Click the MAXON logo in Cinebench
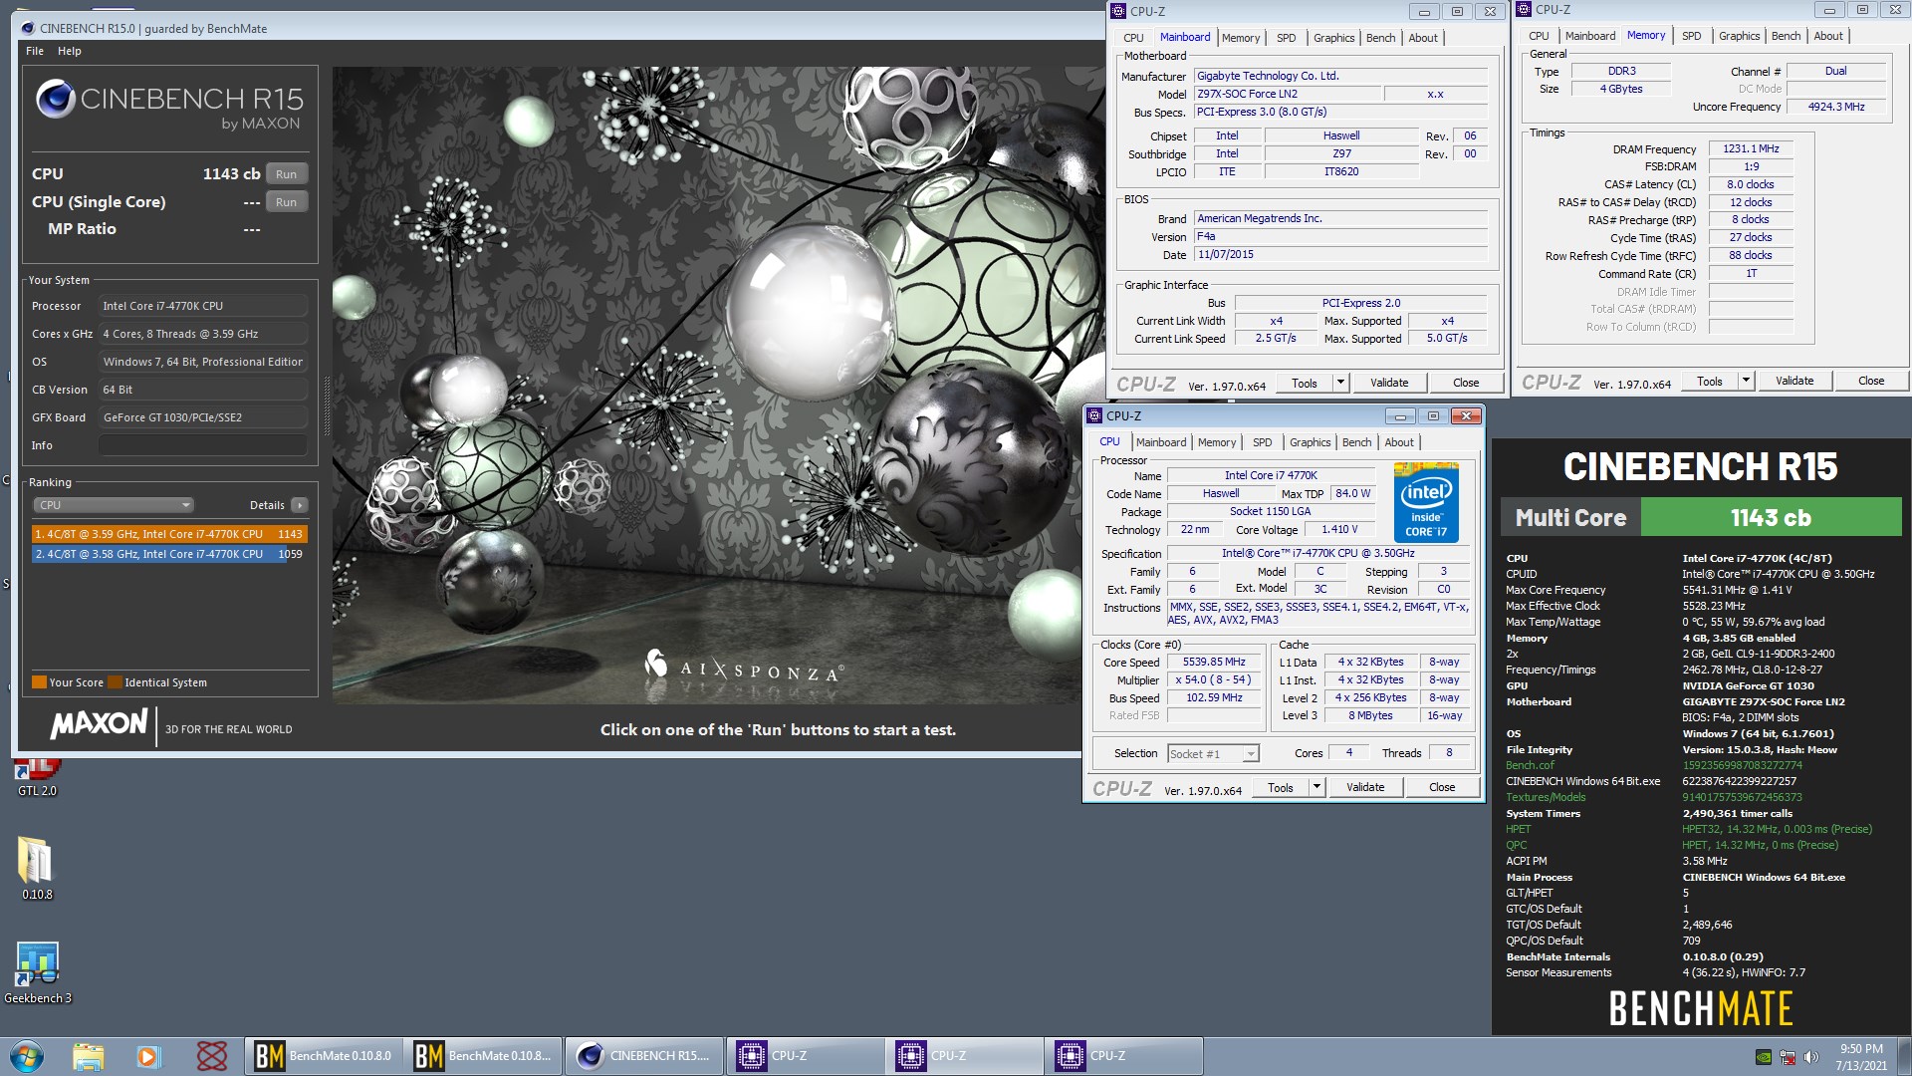The height and width of the screenshot is (1076, 1912). tap(100, 724)
